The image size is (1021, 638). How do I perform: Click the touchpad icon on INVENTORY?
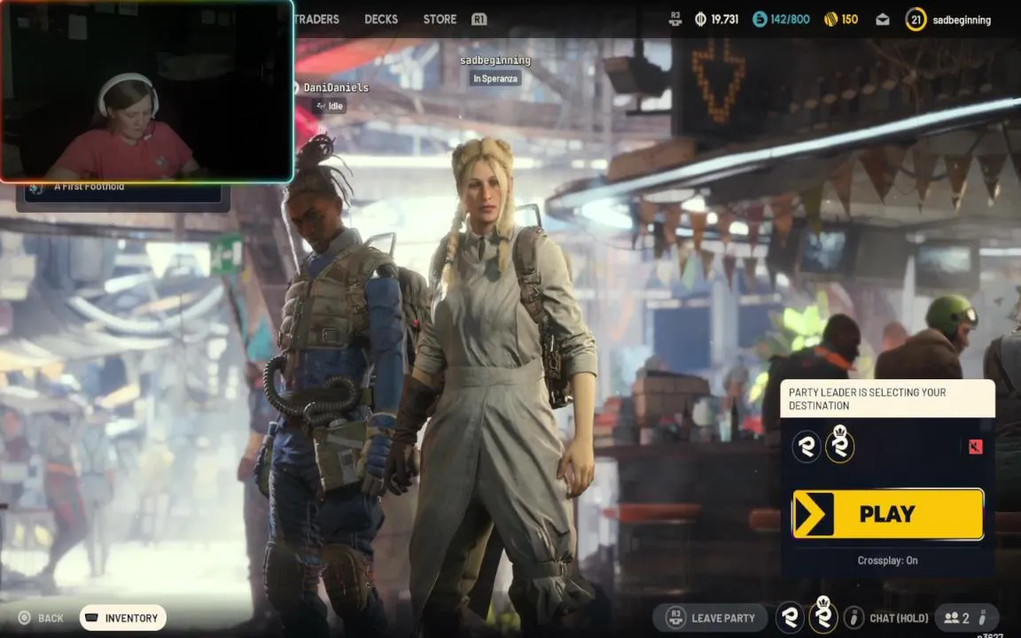tap(92, 618)
